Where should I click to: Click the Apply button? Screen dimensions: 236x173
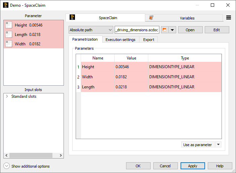[x=193, y=166]
